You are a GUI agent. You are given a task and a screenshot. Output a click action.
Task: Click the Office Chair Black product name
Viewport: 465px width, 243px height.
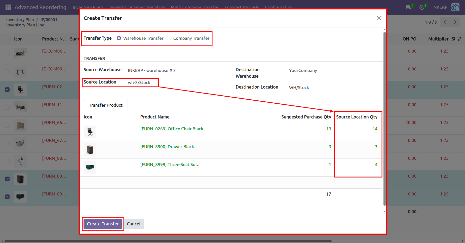point(172,129)
